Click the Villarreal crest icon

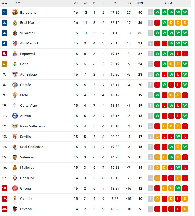(x=15, y=33)
